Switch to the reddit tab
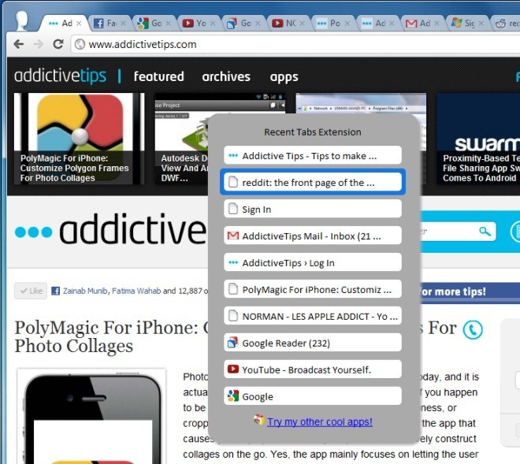The height and width of the screenshot is (464, 520). coord(507,23)
